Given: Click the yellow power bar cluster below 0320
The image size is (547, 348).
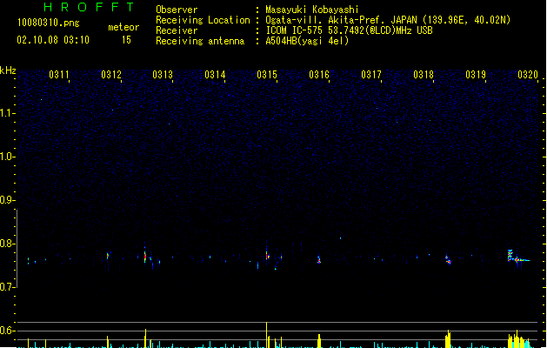Looking at the screenshot, I should (520, 340).
